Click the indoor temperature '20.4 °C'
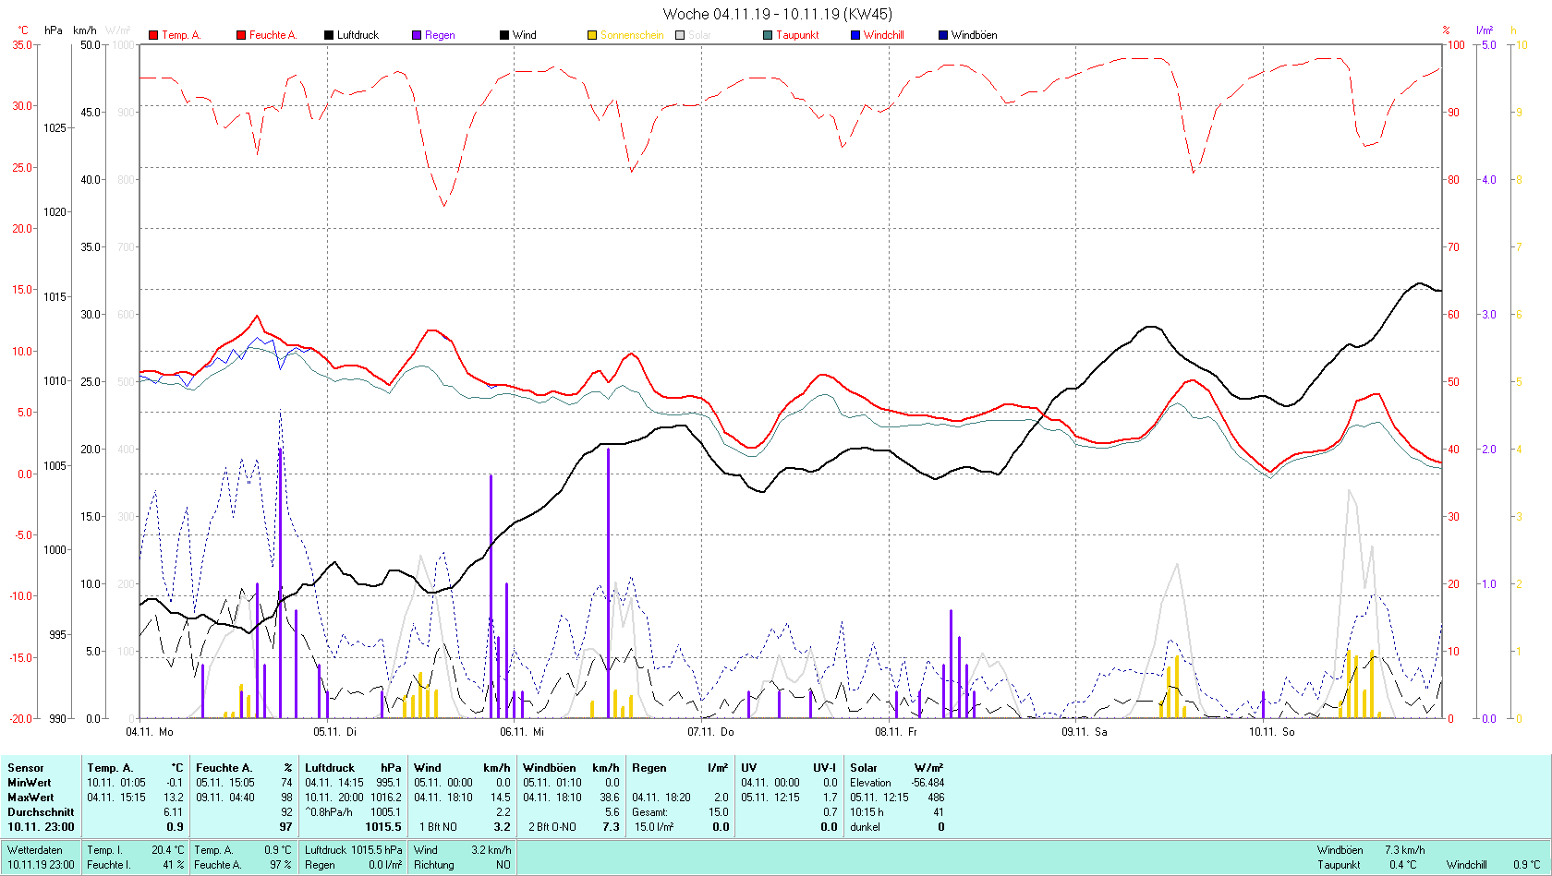This screenshot has height=876, width=1552. (x=168, y=850)
